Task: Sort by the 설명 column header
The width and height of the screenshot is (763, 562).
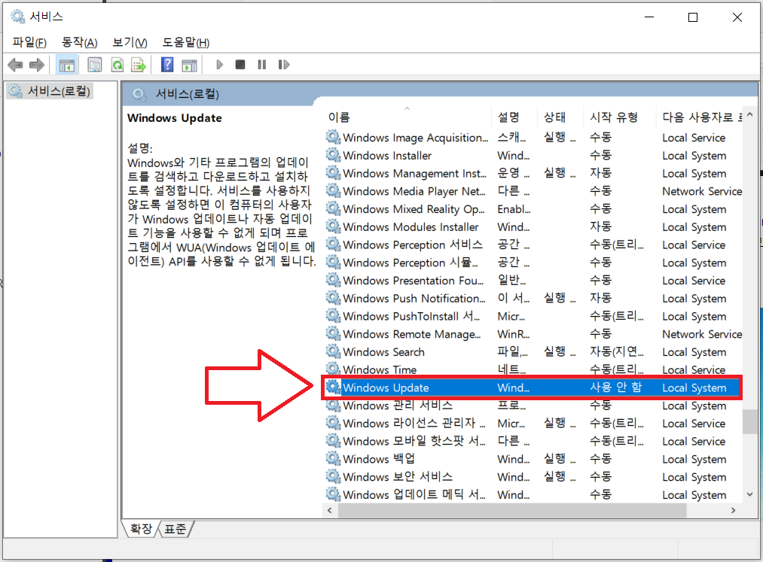Action: (x=514, y=117)
